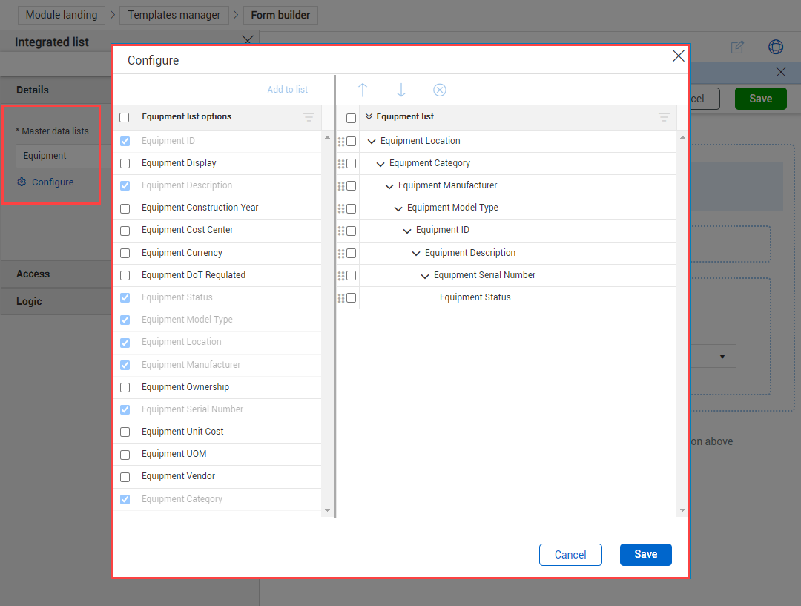Click the move-up arrow icon
This screenshot has height=606, width=801.
[x=363, y=90]
